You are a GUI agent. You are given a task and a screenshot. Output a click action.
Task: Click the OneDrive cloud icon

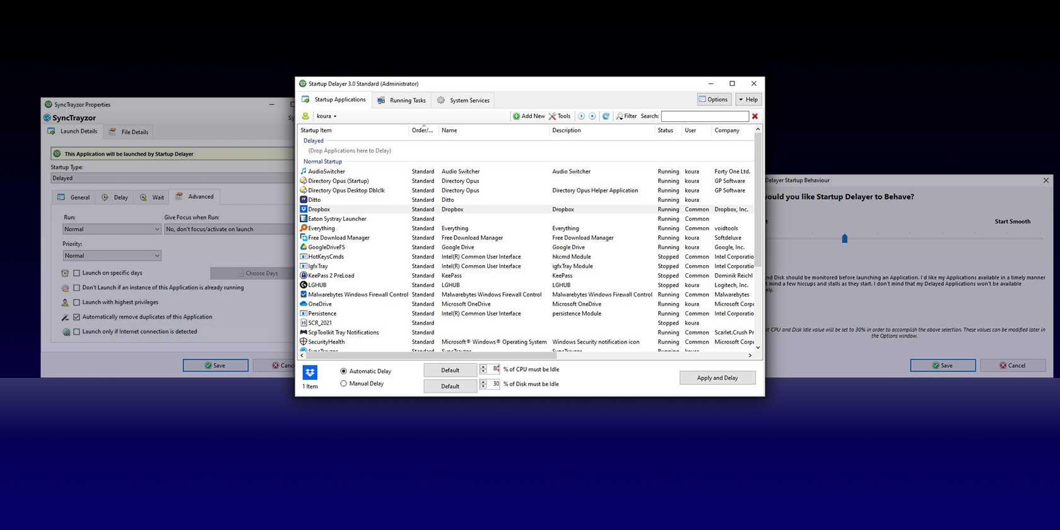(303, 303)
